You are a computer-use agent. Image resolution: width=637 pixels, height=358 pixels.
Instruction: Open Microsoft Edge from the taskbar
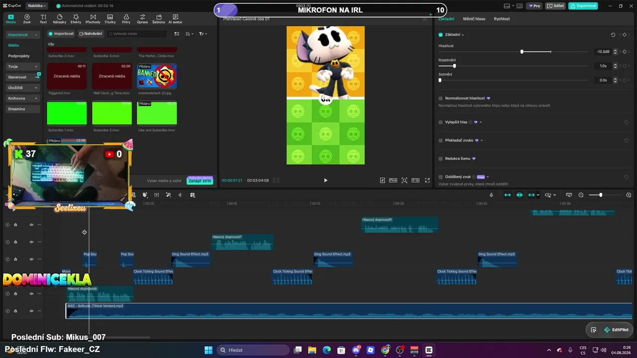pos(326,350)
